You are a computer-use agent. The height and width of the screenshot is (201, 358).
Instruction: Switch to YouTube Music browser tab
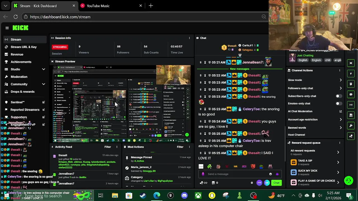112,6
